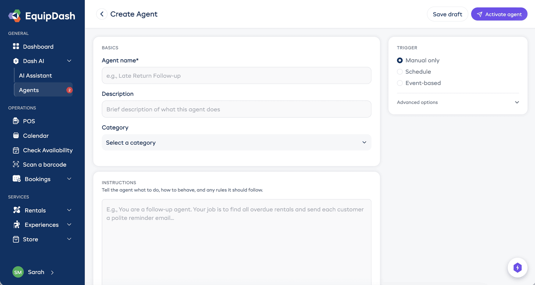Viewport: 535px width, 285px height.
Task: Switch to the AI Assistant section
Action: coord(35,75)
